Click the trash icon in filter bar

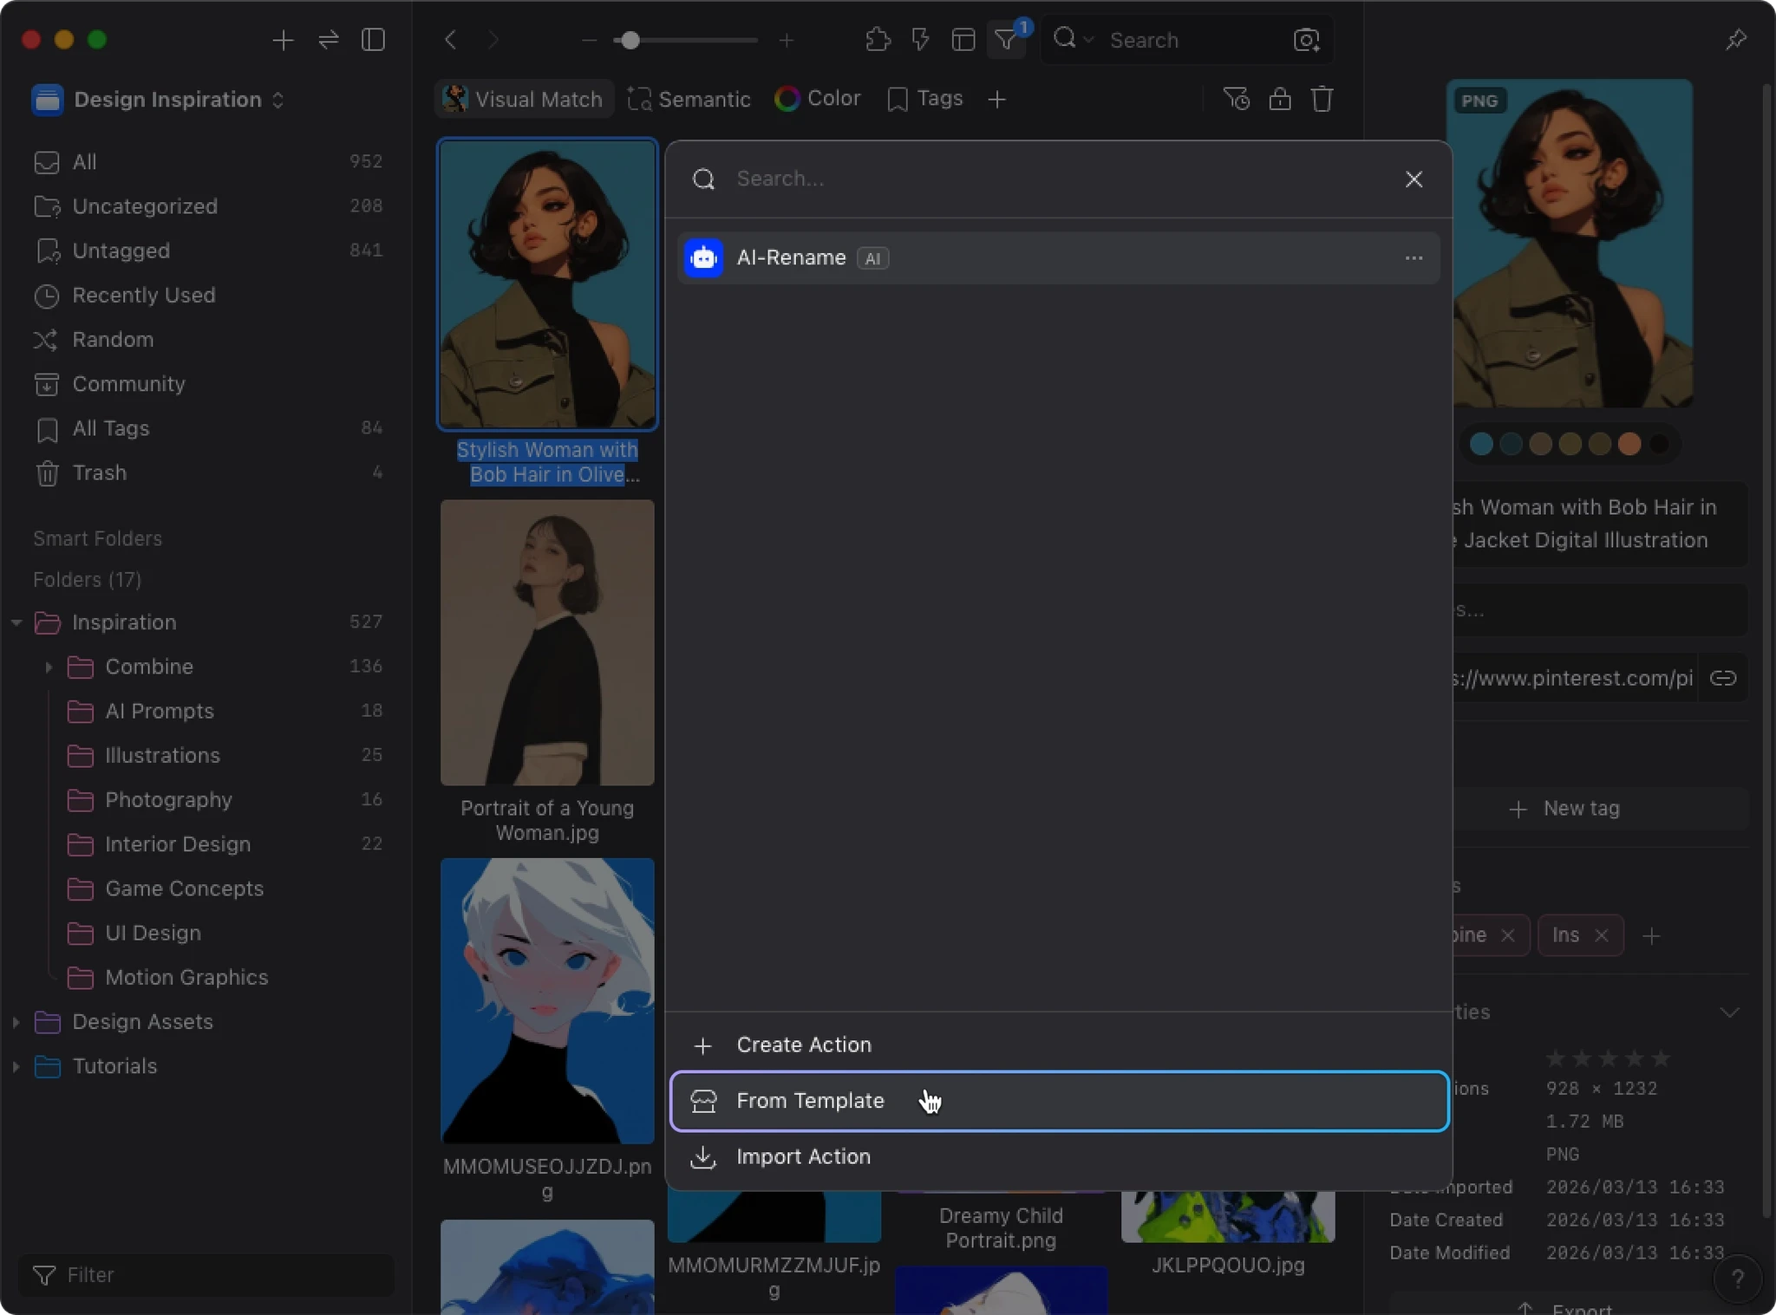click(x=1322, y=100)
